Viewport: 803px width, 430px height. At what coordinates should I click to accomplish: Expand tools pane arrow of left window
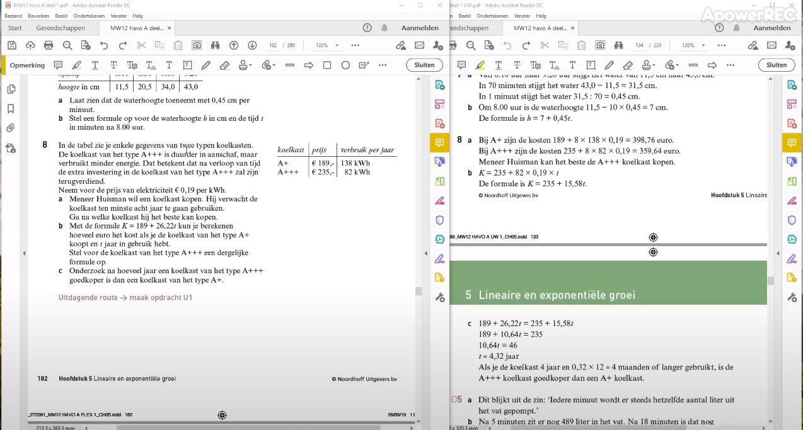pos(426,253)
